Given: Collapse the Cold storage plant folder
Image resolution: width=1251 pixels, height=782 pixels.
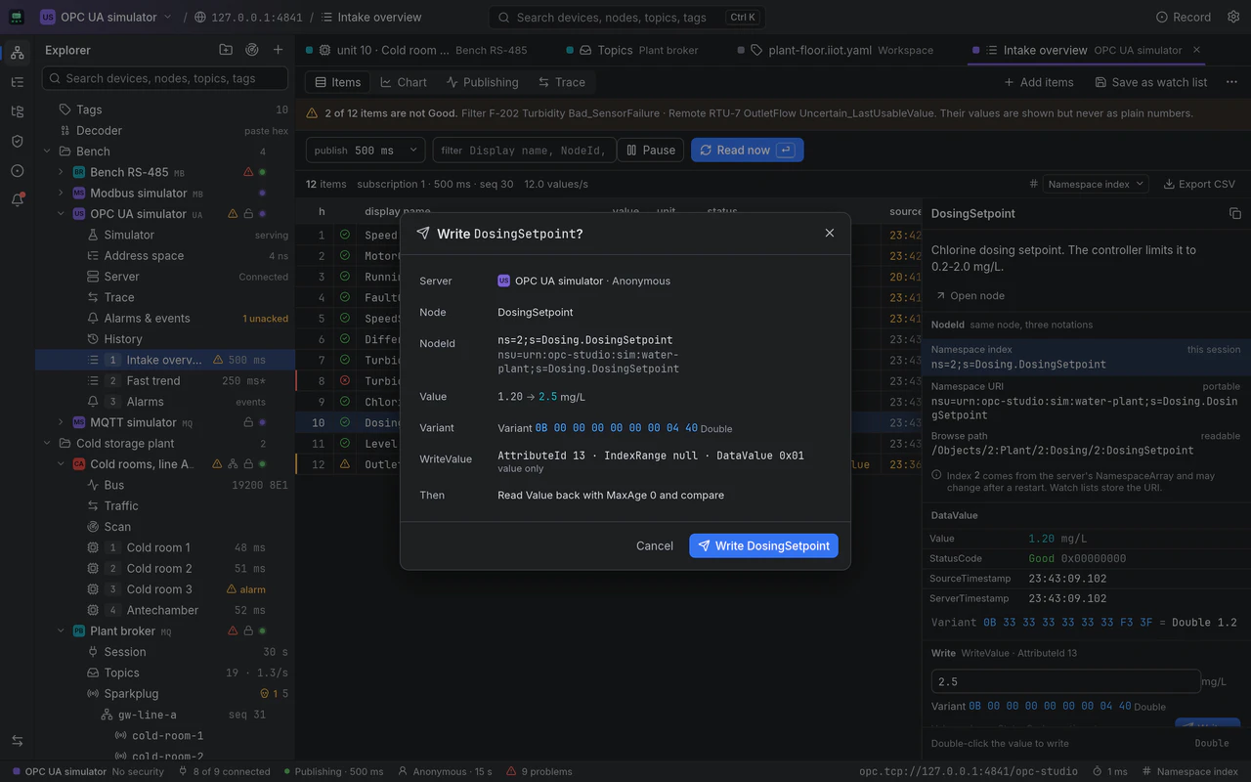Looking at the screenshot, I should (x=48, y=443).
